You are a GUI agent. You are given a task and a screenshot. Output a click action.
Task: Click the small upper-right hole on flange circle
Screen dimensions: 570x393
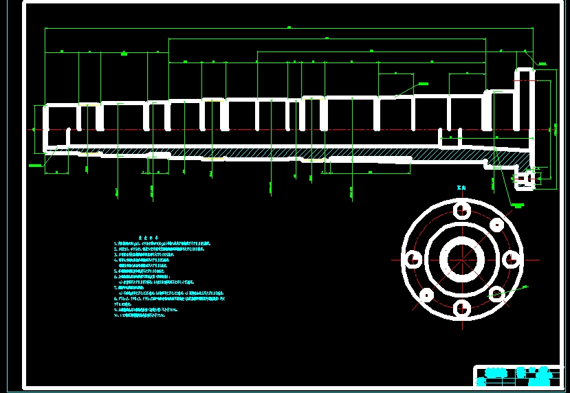pos(496,225)
